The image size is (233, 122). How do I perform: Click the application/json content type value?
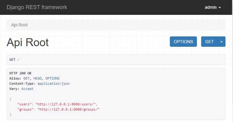pos(53,84)
